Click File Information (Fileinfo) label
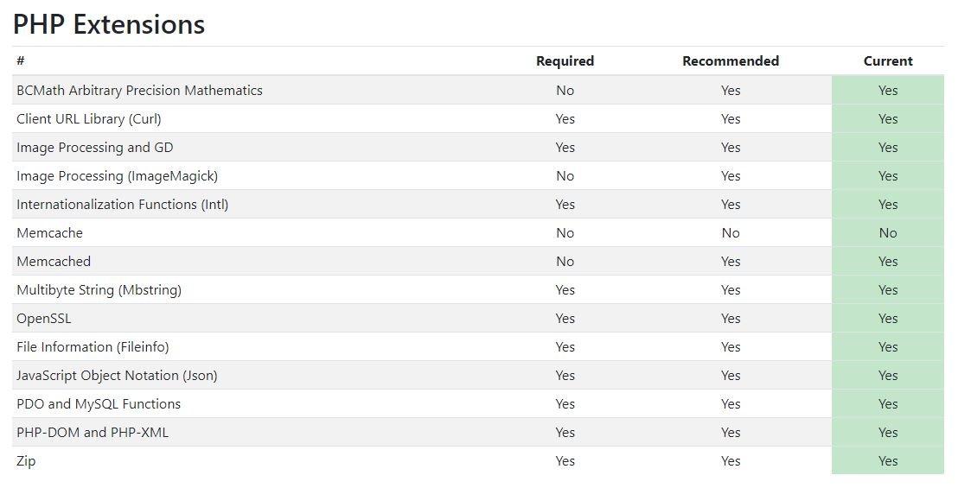Viewport: 958px width, 488px height. point(93,346)
